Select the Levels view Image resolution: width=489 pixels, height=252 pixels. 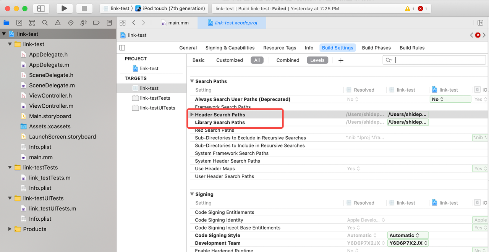[317, 60]
